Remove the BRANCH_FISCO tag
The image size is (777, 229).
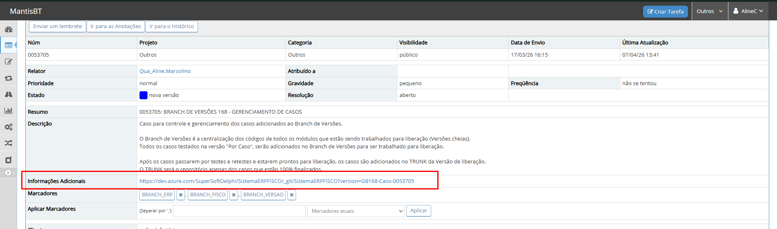[x=234, y=195]
